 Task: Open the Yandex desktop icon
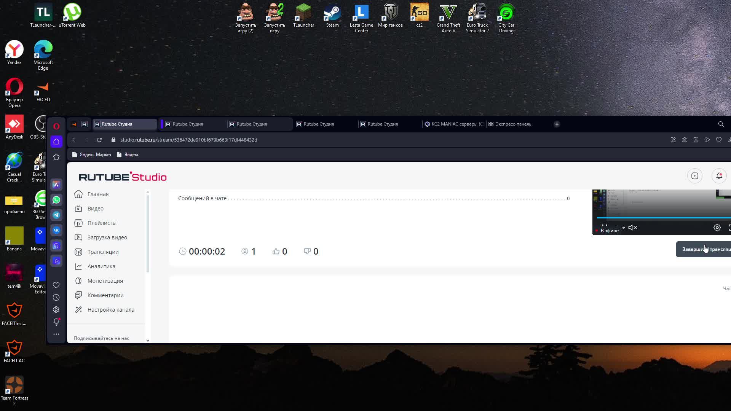point(14,53)
